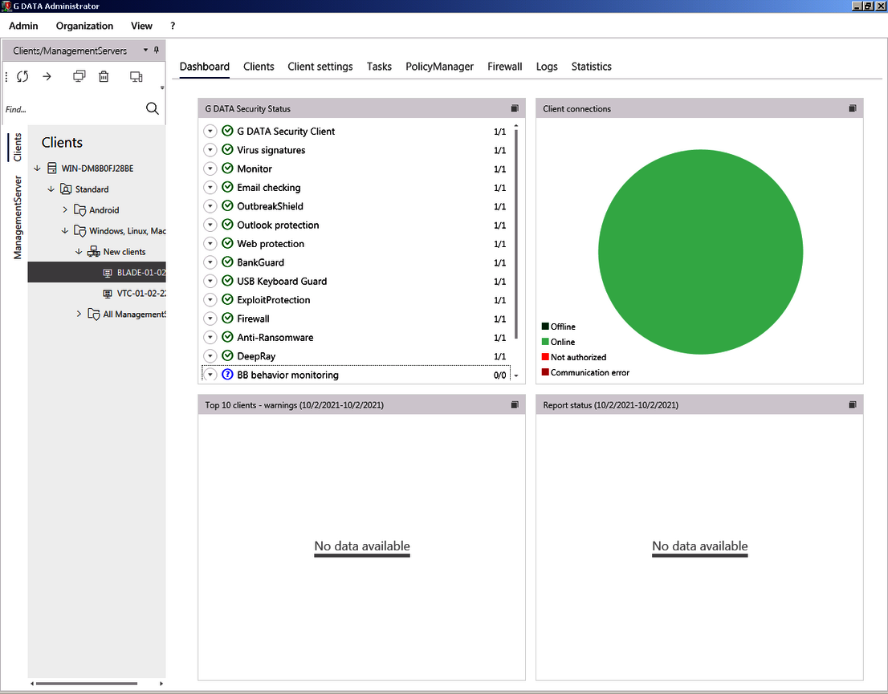Open the Organization menu
This screenshot has width=888, height=694.
(x=84, y=26)
